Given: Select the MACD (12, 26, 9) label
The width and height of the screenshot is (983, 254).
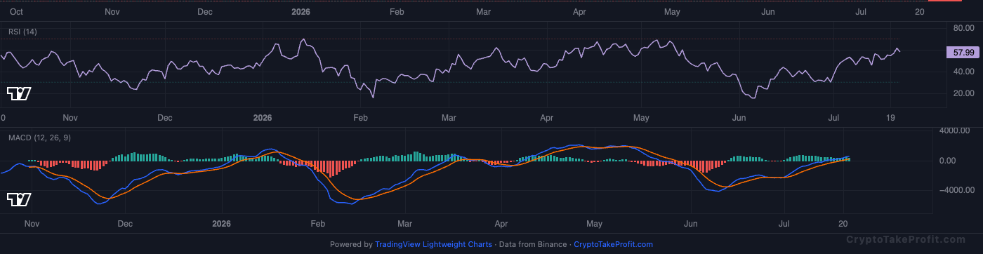Looking at the screenshot, I should [39, 138].
